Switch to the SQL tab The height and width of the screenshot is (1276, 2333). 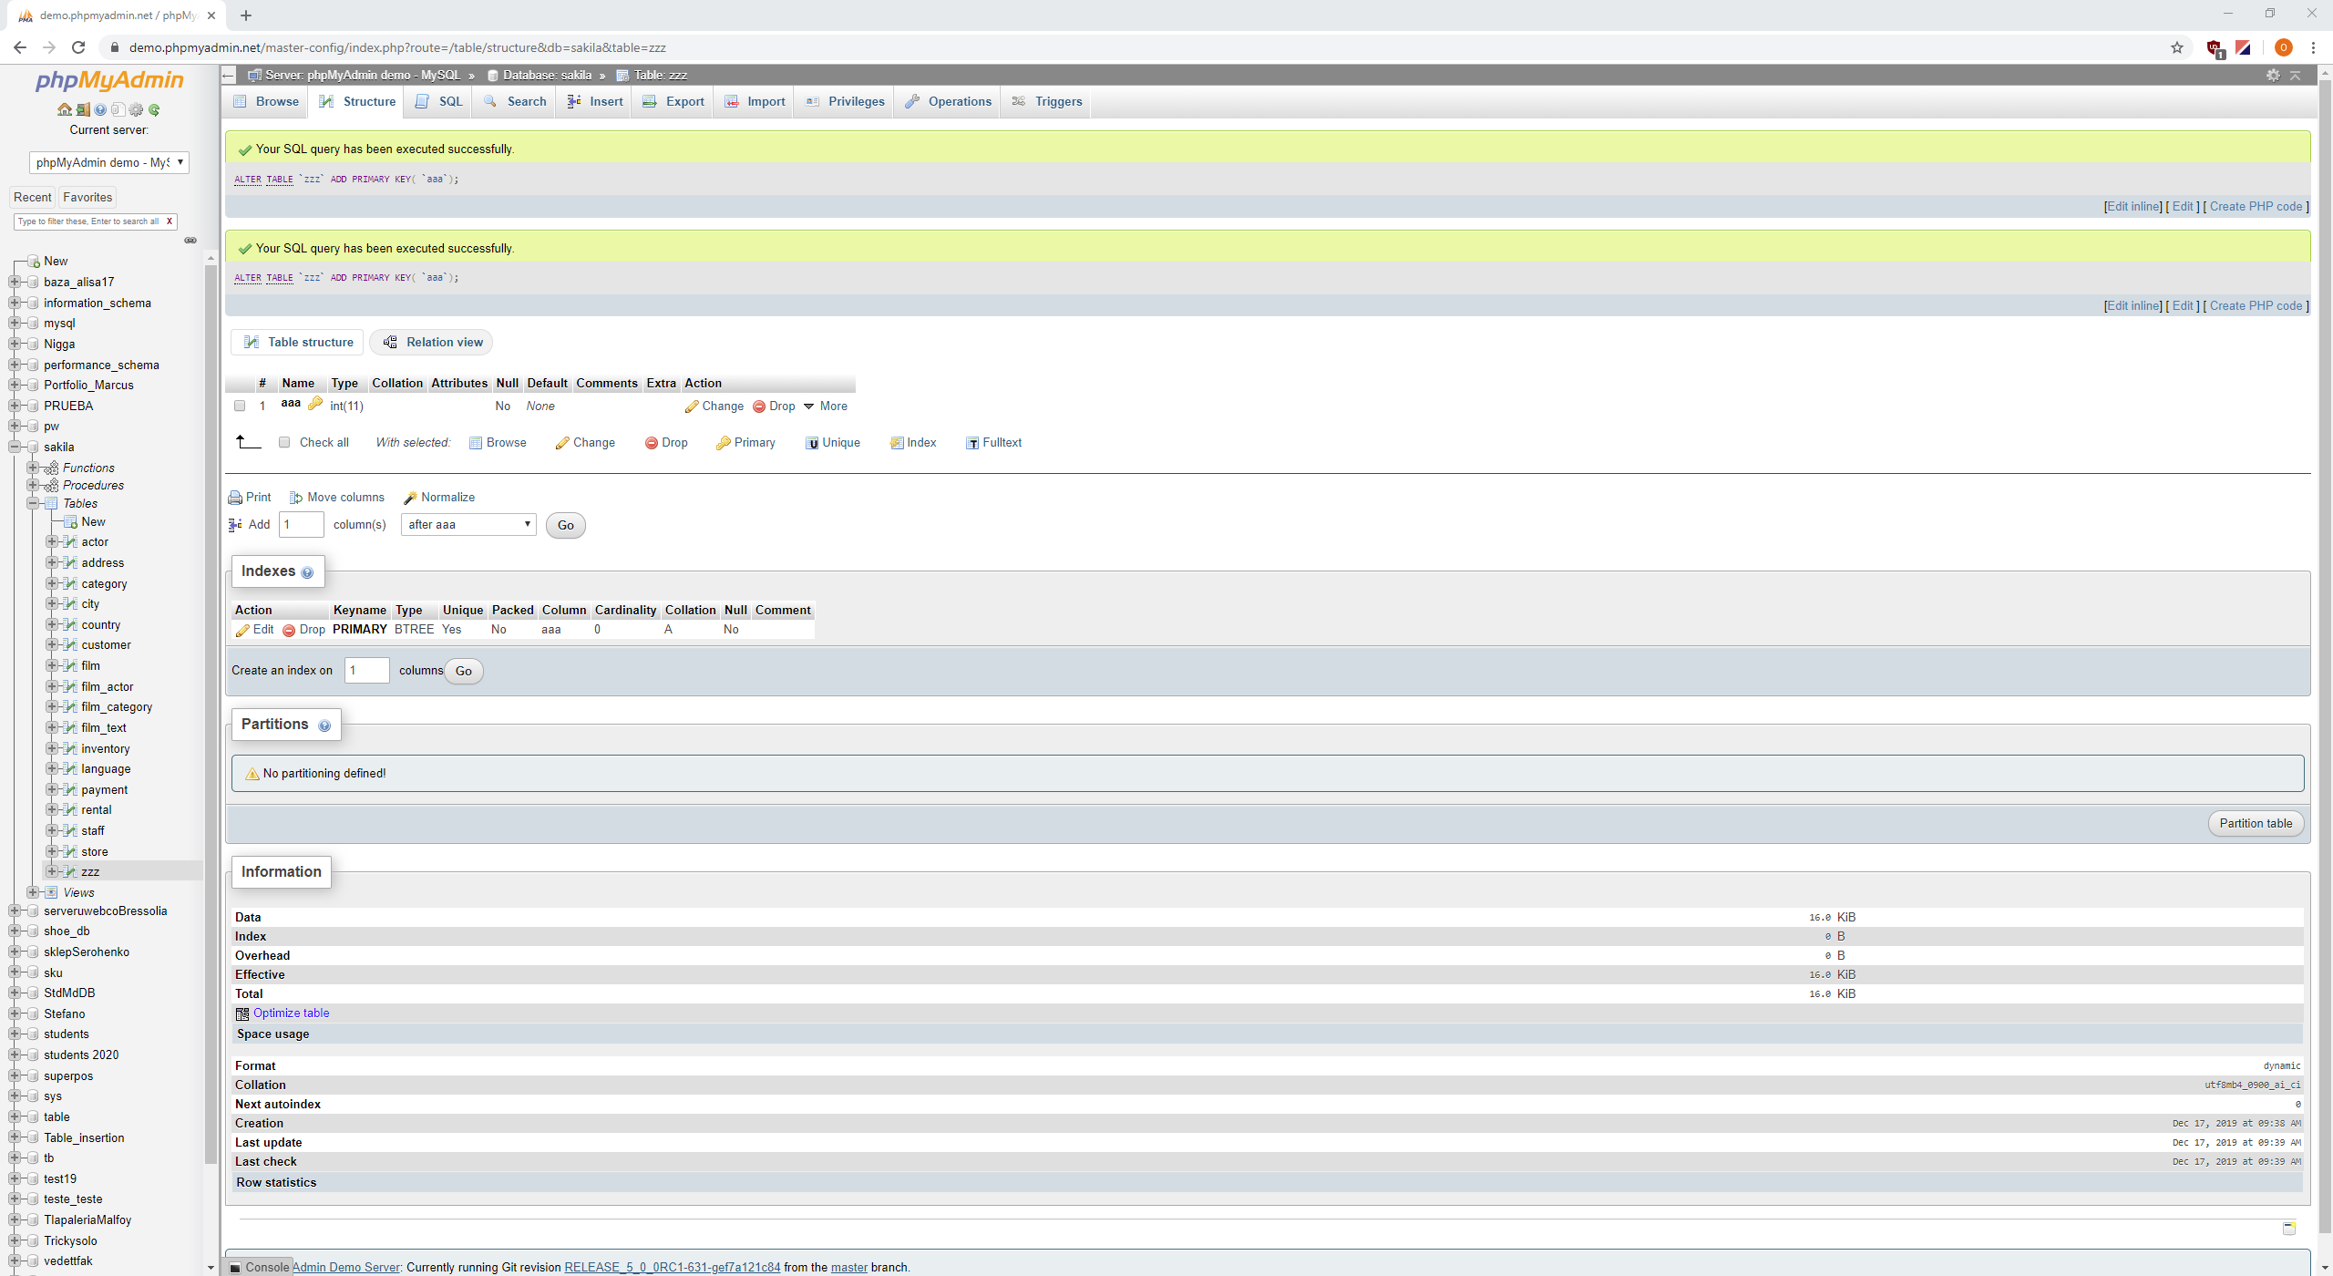tap(438, 101)
